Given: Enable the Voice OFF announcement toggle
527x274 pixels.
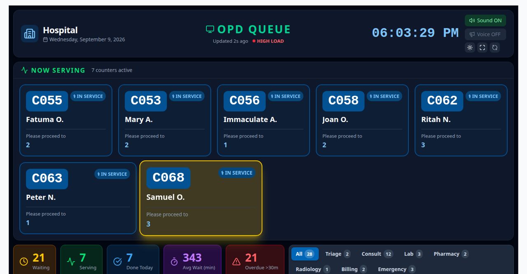Looking at the screenshot, I should (485, 35).
